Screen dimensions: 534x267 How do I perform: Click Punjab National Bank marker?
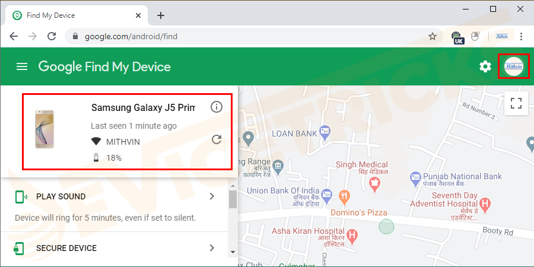[x=415, y=180]
